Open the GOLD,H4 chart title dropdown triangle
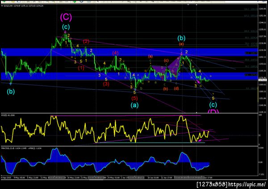The image size is (268, 189). point(2,6)
